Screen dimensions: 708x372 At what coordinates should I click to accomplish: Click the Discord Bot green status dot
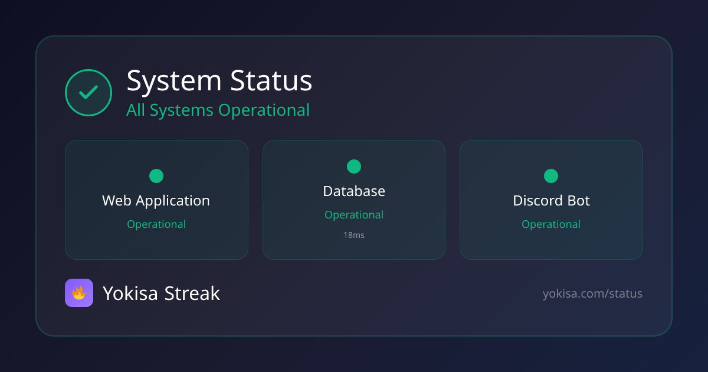tap(551, 176)
